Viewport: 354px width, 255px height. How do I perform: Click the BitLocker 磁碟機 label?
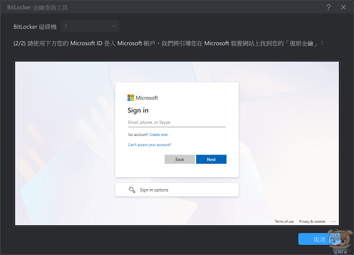pyautogui.click(x=34, y=26)
